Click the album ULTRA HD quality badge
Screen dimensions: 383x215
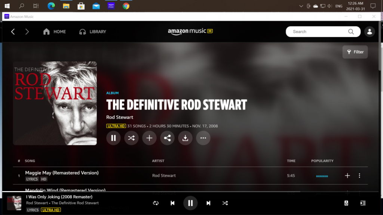point(116,126)
